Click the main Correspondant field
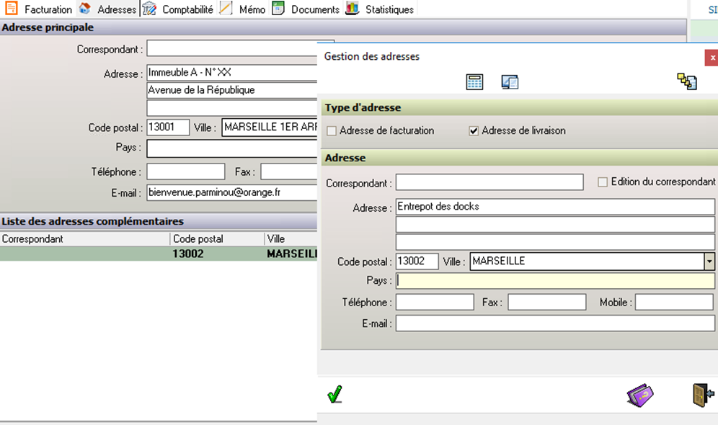Image resolution: width=718 pixels, height=425 pixels. [231, 48]
